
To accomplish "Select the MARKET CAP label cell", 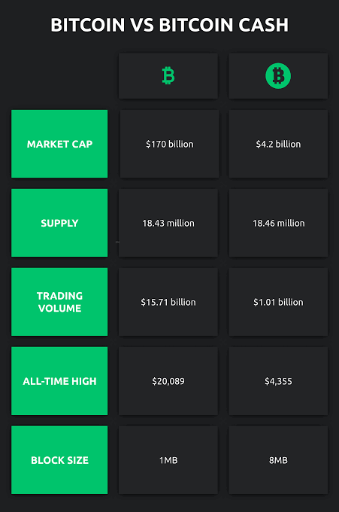I will 59,144.
